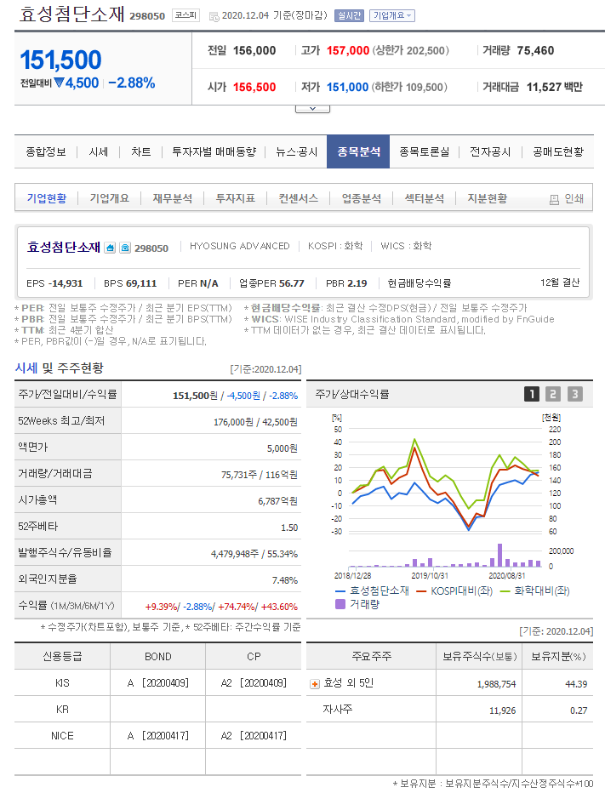Click the 코스피 market badge
The image size is (605, 793).
point(185,15)
